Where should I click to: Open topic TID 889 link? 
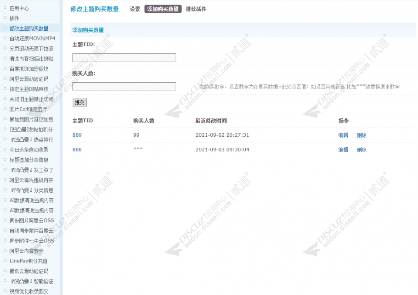pos(77,135)
